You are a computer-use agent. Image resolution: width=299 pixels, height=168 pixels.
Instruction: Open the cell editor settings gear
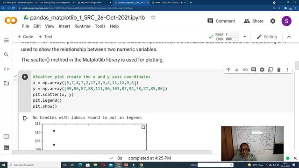click(262, 70)
